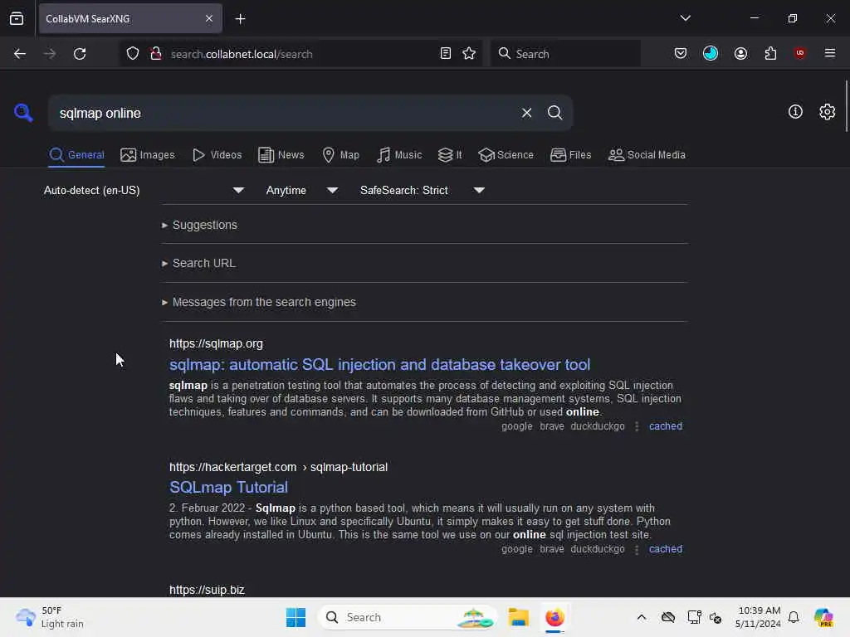Switch to the Science category
Viewport: 850px width, 637px height.
tap(506, 155)
